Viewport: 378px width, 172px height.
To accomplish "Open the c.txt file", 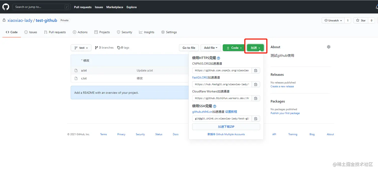I will 84,78.
